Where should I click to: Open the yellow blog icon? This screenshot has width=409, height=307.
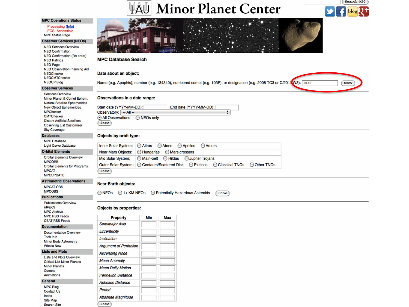pos(352,11)
